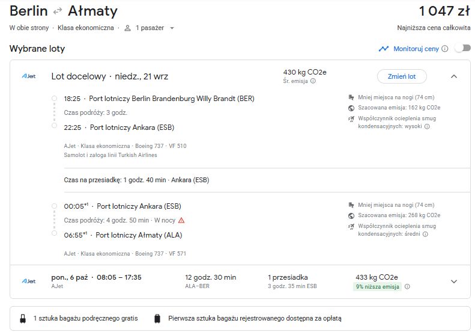Click the red overnight warning triangle

181,220
